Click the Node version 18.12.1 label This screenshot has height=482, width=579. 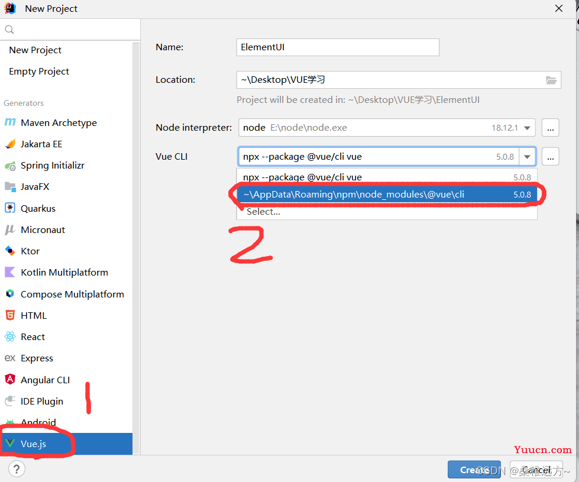504,128
